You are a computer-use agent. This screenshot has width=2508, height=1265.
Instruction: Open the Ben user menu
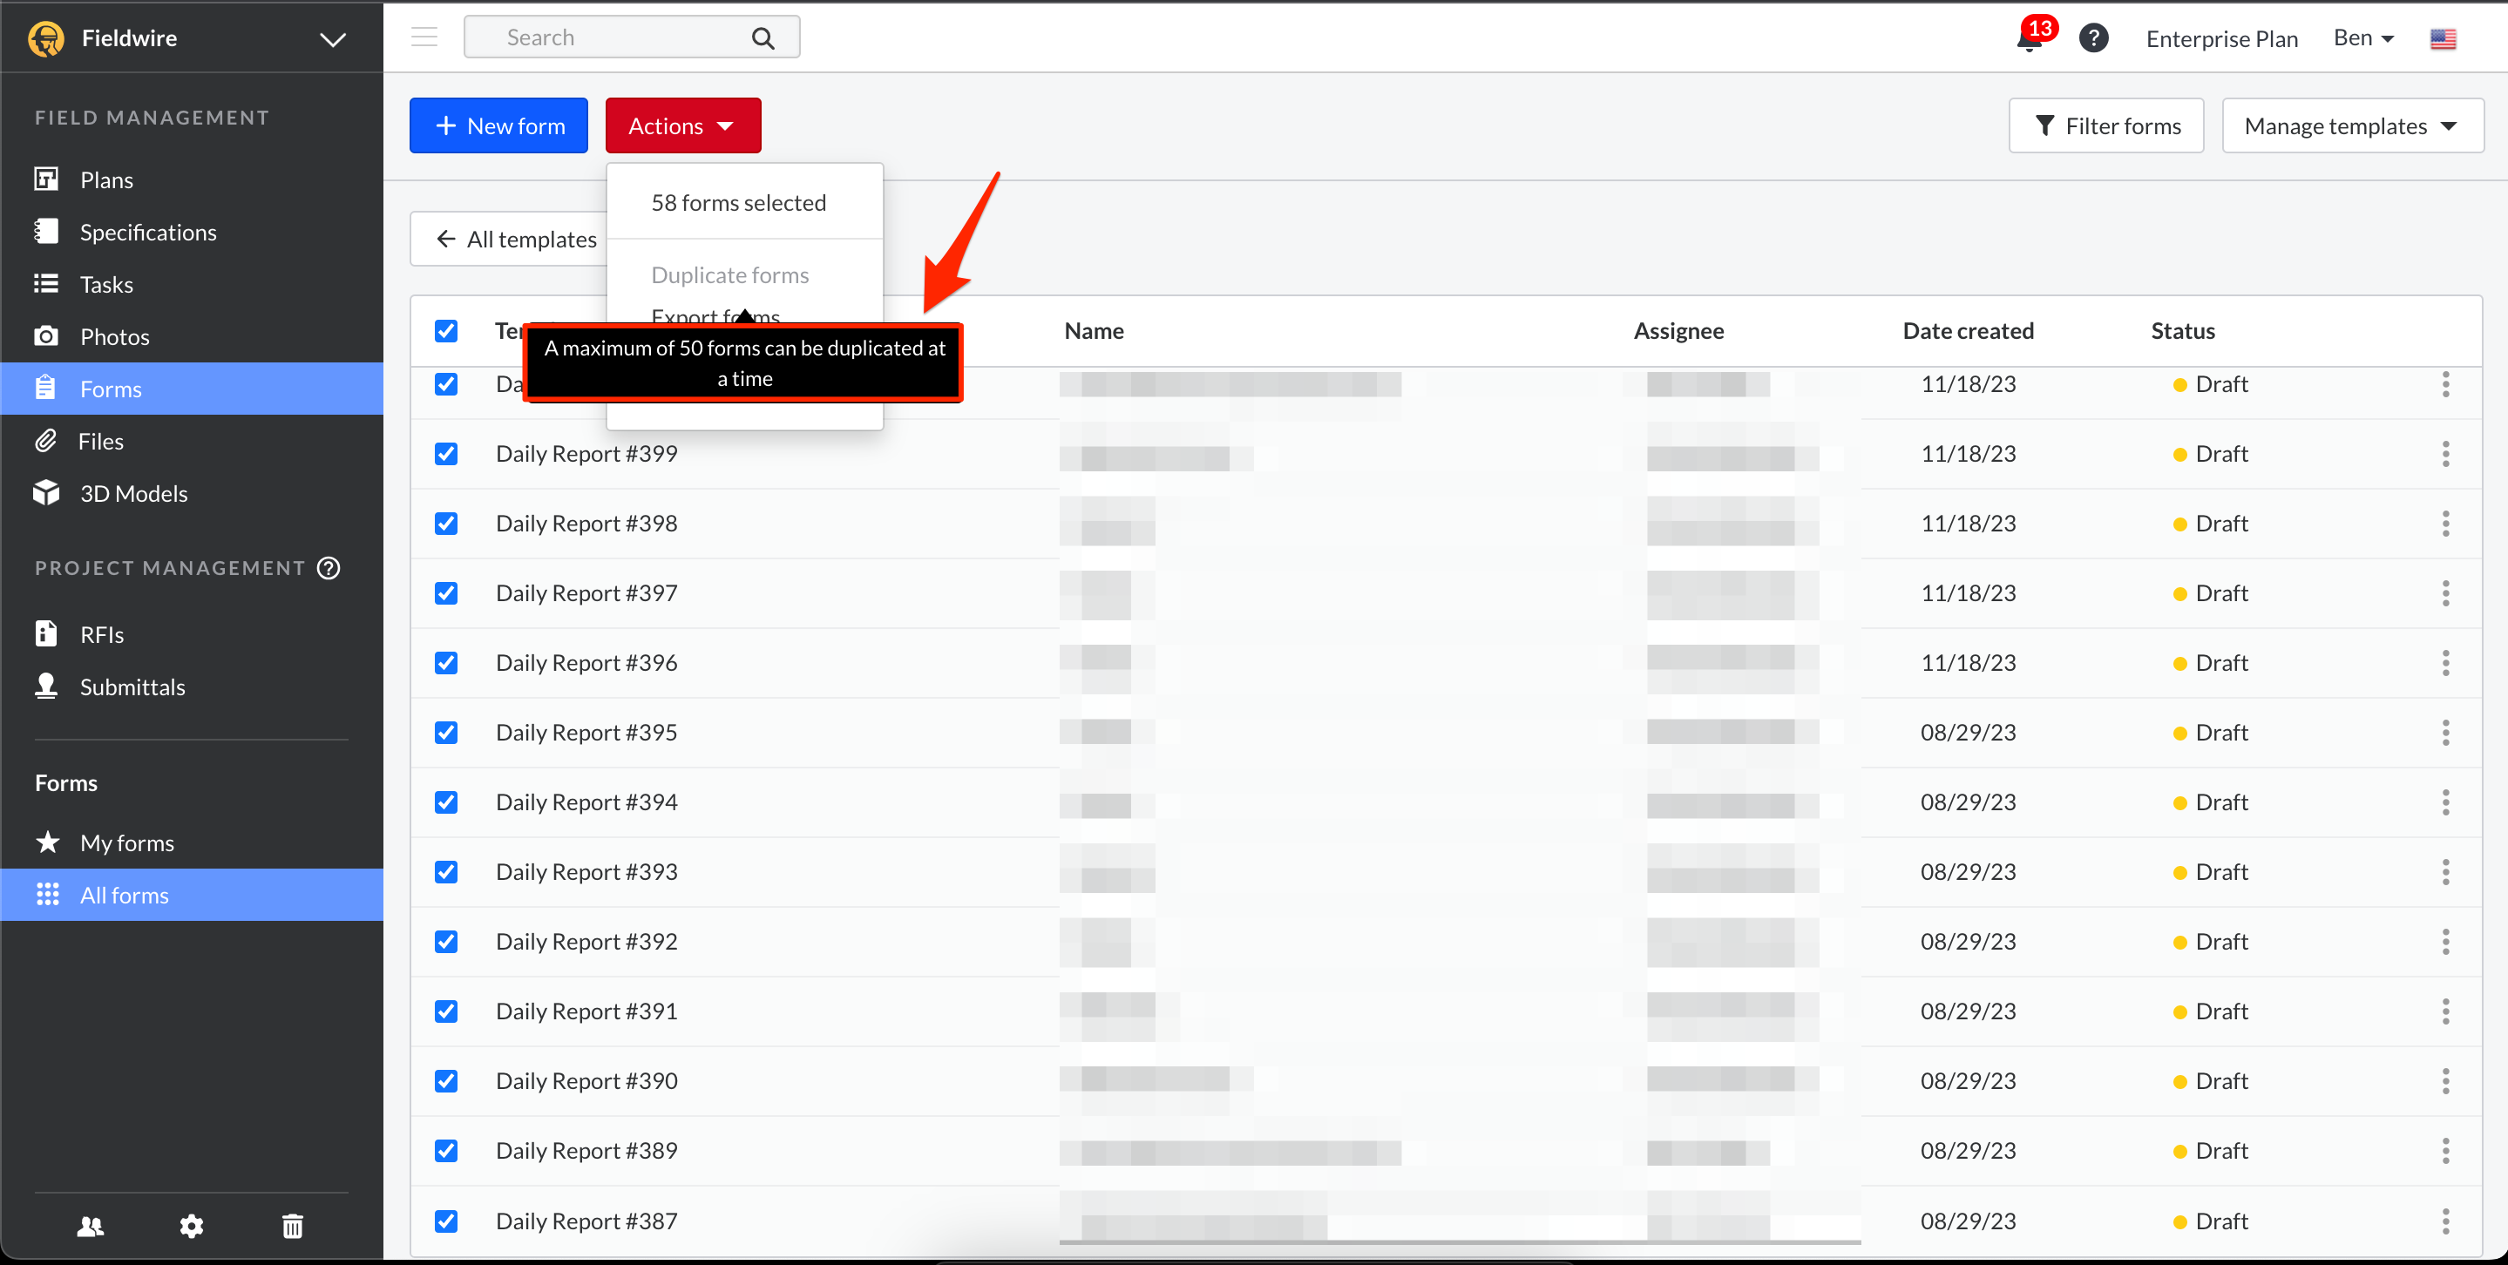pyautogui.click(x=2363, y=38)
